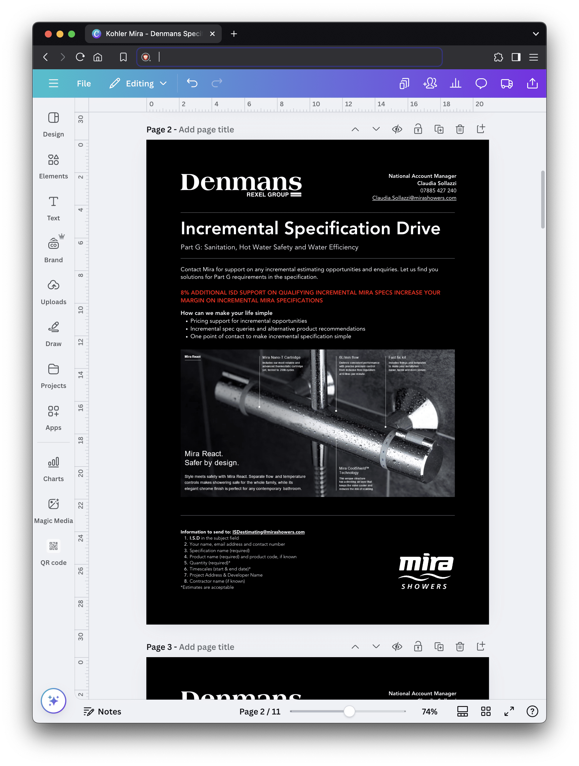Open the Design panel
579x766 pixels.
point(53,125)
